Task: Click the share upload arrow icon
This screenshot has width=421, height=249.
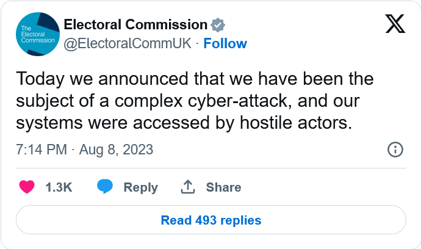Action: (x=187, y=187)
